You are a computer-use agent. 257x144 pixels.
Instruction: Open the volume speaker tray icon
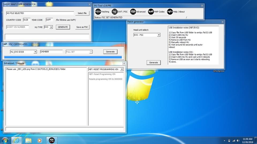238,141
